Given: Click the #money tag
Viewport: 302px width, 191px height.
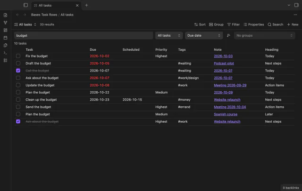Looking at the screenshot, I should pos(184,100).
